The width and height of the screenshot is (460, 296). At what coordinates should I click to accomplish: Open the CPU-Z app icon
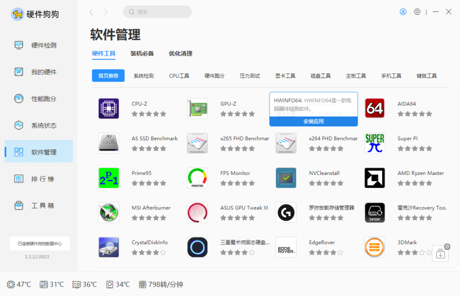click(109, 109)
